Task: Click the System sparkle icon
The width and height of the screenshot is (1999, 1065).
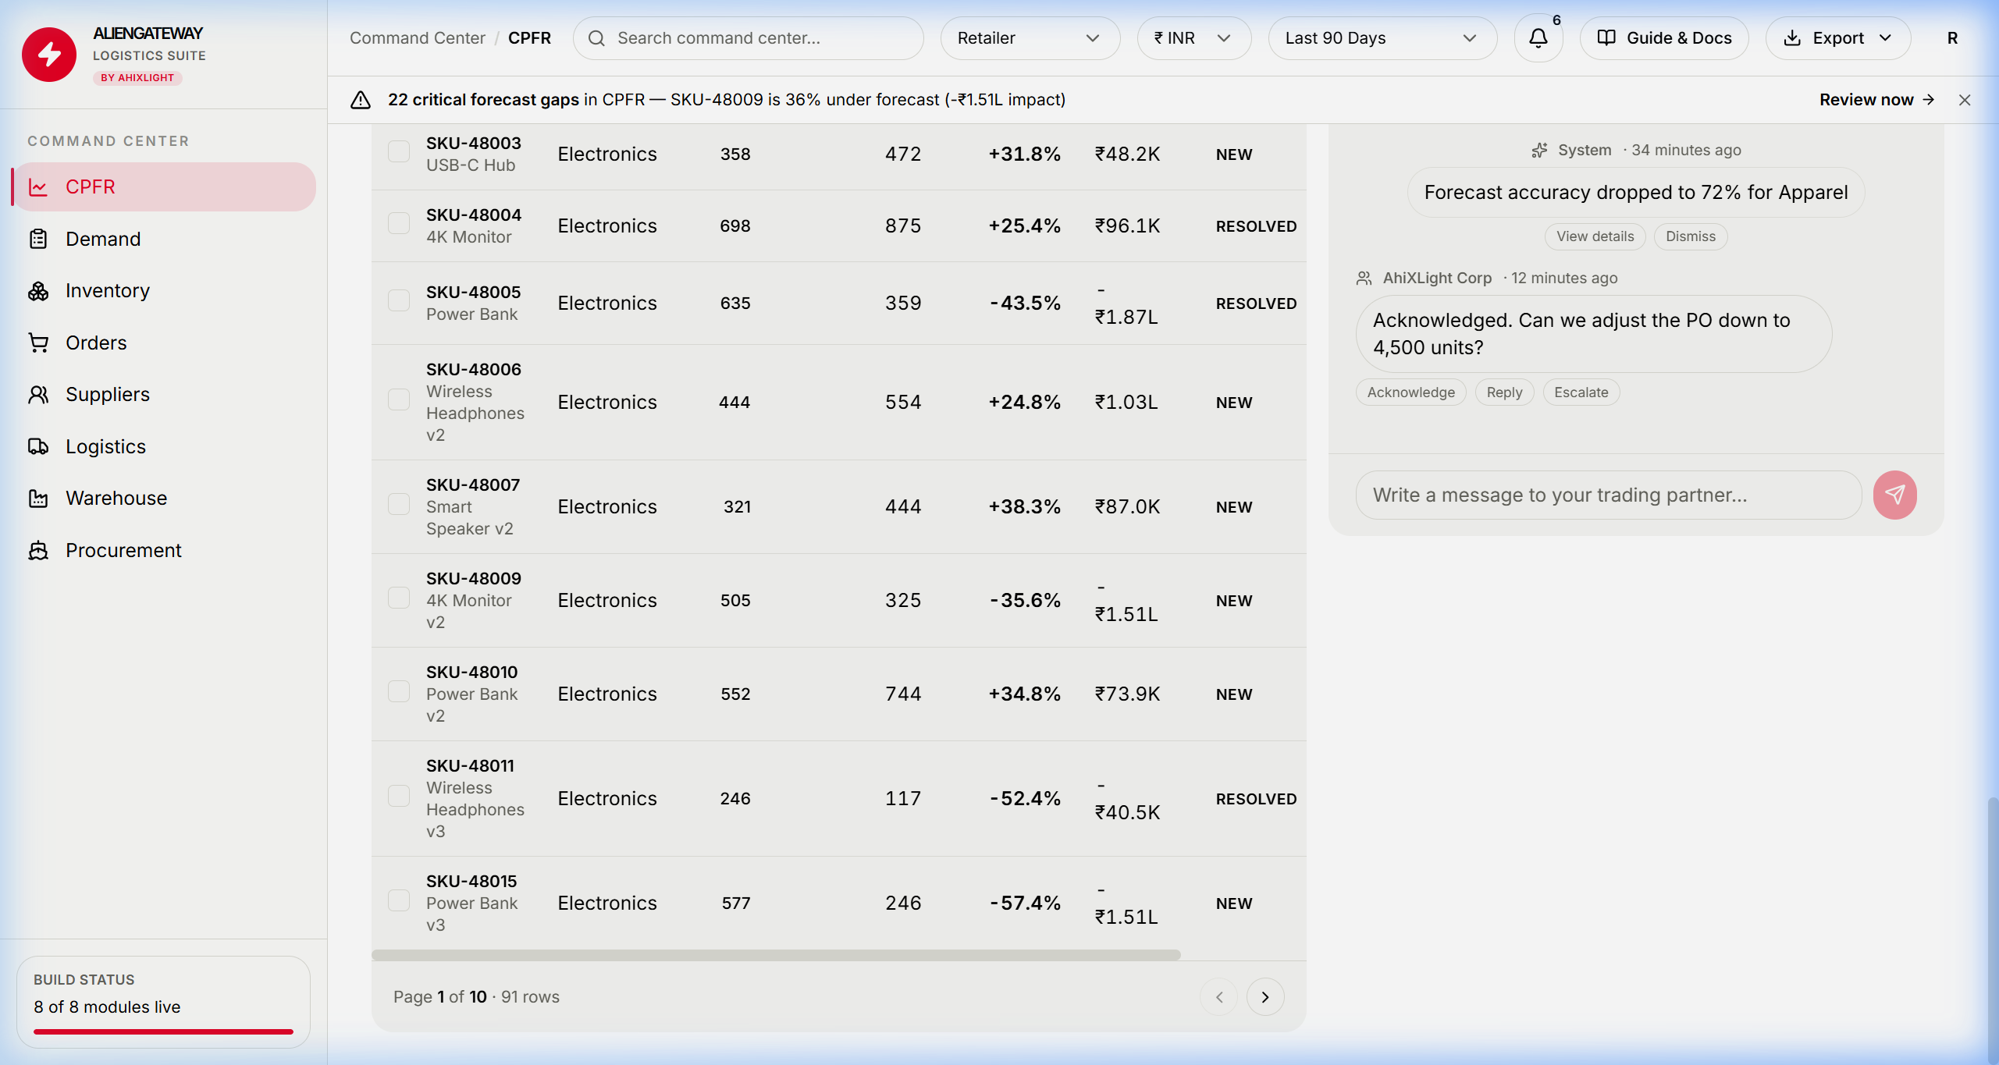Action: pyautogui.click(x=1539, y=150)
